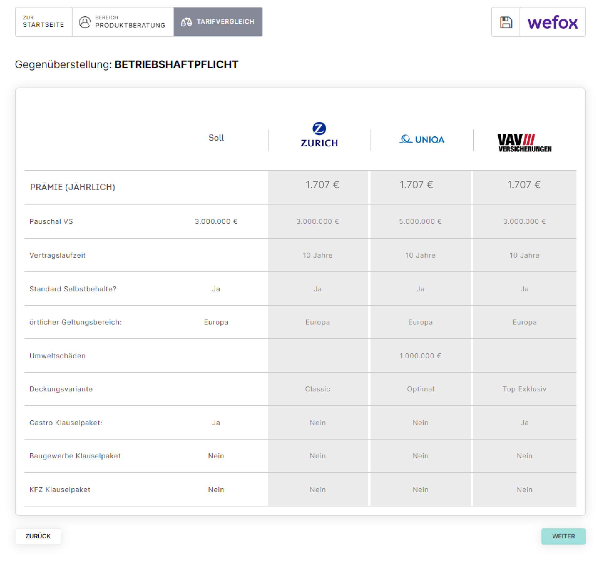Viewport: 604px width, 564px height.
Task: Click VAV's Top Exklusiv Deckungsvariante cell
Action: click(524, 389)
